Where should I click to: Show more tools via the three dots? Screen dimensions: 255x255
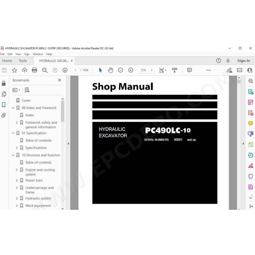208,70
